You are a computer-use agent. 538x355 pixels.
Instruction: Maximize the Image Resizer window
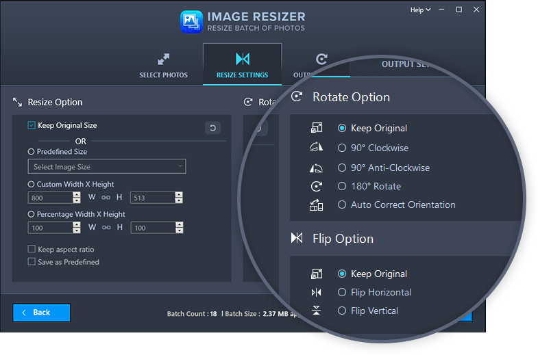[x=458, y=10]
